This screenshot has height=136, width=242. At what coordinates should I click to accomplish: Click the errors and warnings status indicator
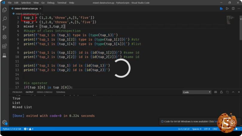click(x=29, y=129)
